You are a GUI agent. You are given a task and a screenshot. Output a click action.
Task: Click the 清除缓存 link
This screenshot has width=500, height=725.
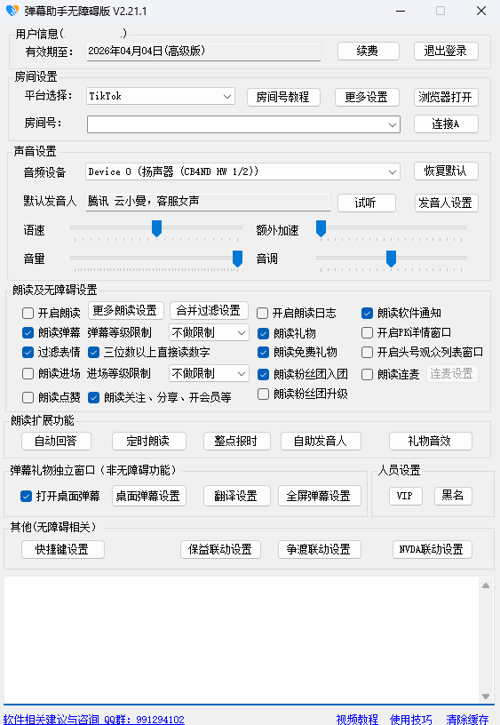[x=467, y=719]
